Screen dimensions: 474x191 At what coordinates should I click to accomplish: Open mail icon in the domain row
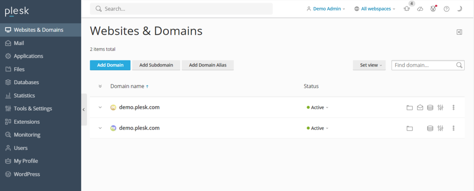pyautogui.click(x=420, y=107)
